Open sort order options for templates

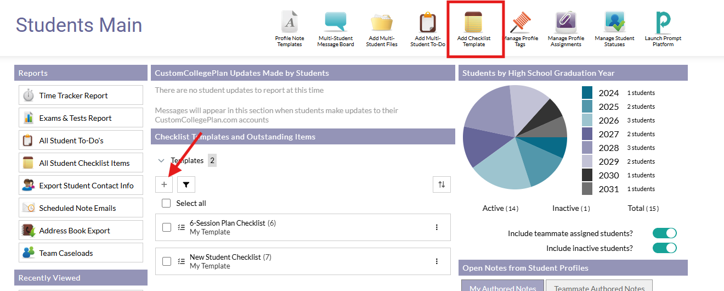coord(442,185)
